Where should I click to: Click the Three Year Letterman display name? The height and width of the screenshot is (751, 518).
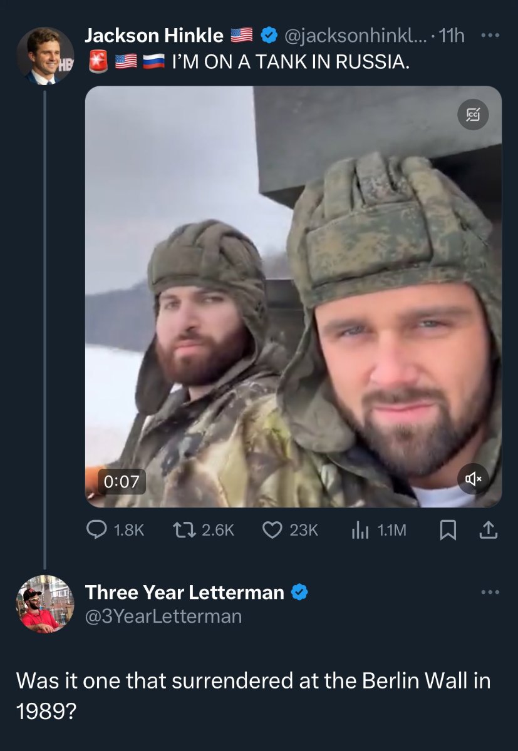tap(184, 592)
